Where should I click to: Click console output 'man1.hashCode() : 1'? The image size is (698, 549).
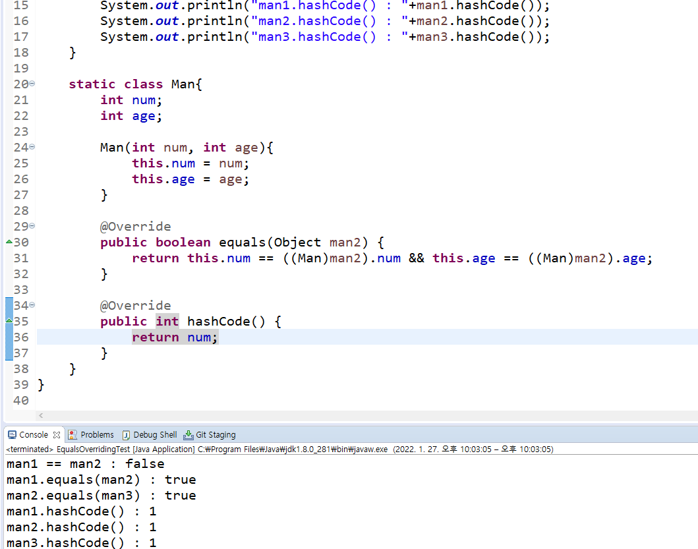pyautogui.click(x=82, y=511)
